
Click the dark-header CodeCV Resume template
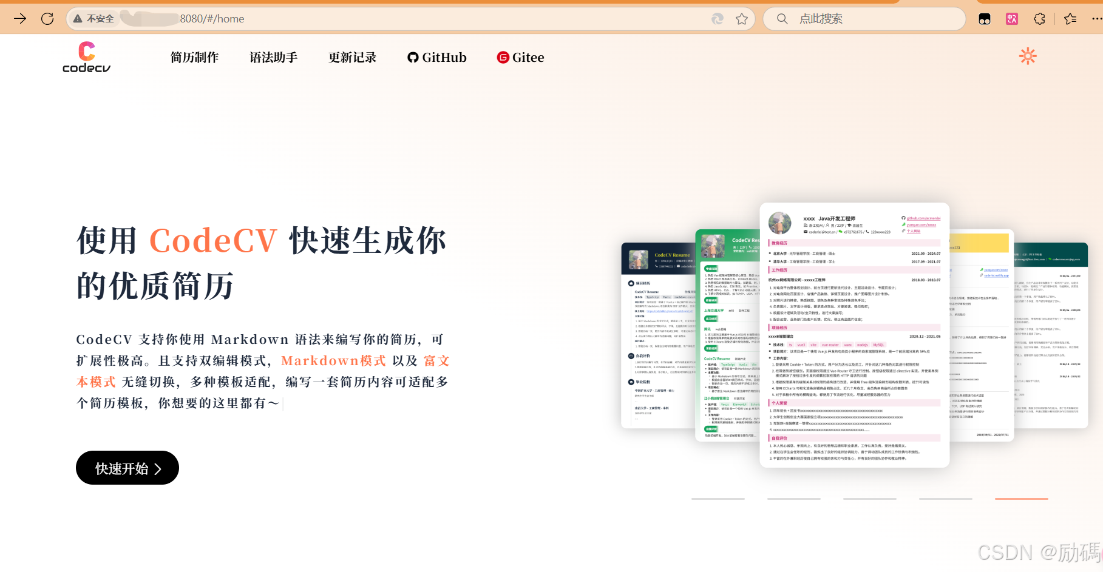point(658,335)
